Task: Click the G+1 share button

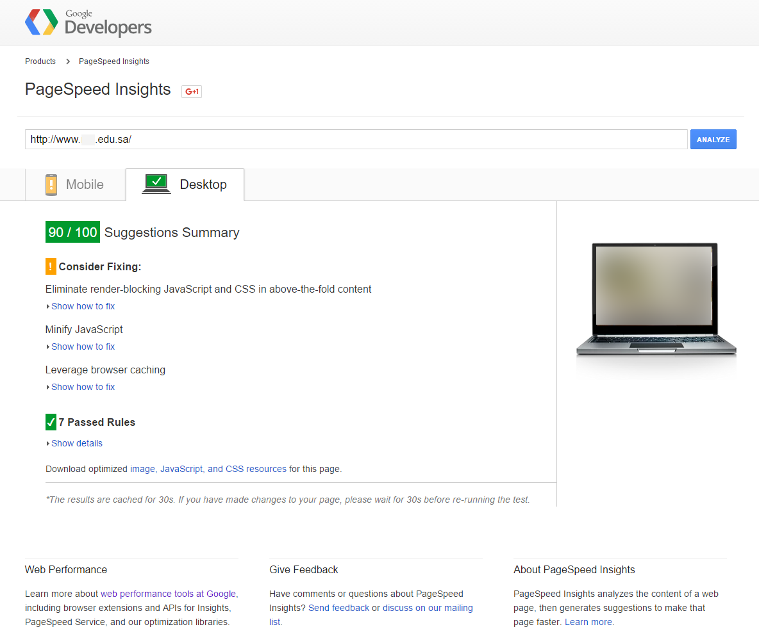Action: click(192, 92)
